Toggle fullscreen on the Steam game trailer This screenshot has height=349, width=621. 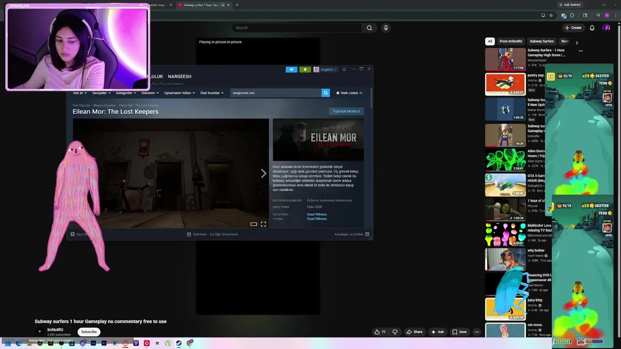click(x=263, y=224)
